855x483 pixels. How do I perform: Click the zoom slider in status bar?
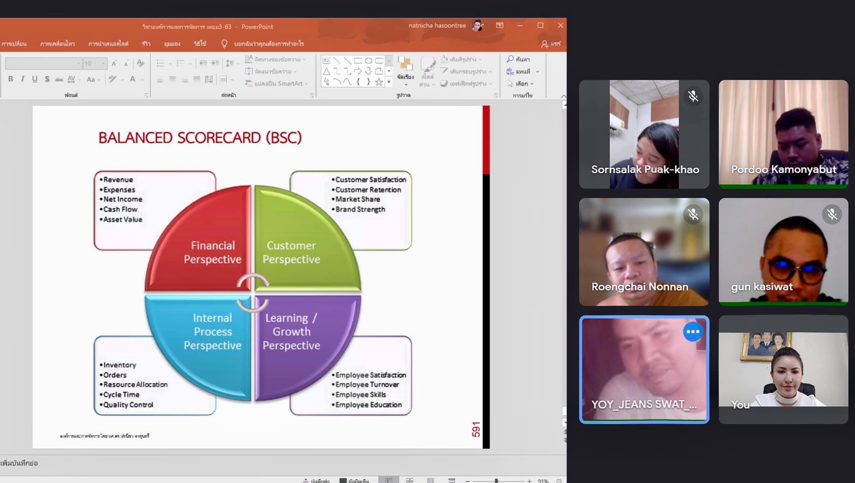tap(496, 481)
